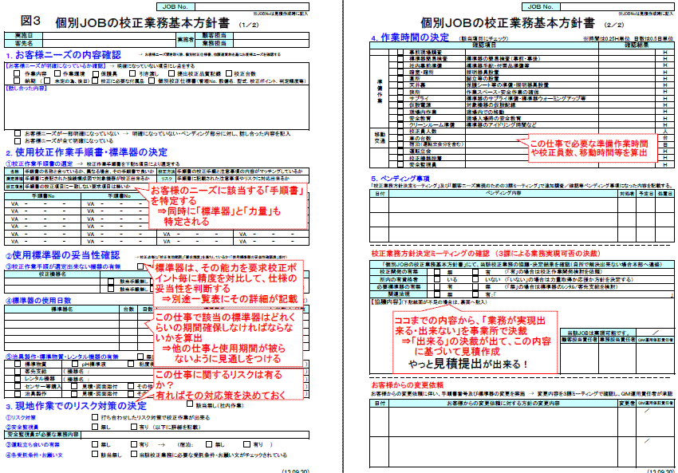Click the 確認結果 column header
The image size is (678, 473).
point(636,45)
